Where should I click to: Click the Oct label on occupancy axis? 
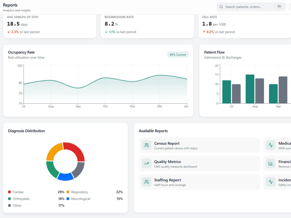(x=105, y=106)
